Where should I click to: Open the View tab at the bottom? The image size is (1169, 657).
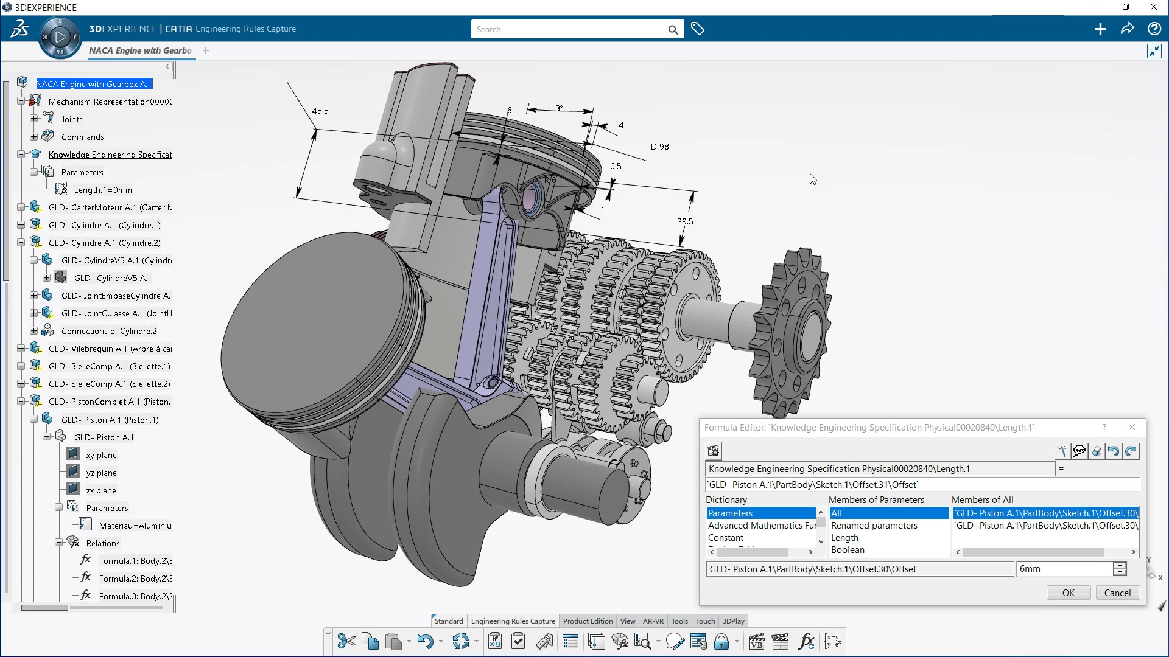627,620
